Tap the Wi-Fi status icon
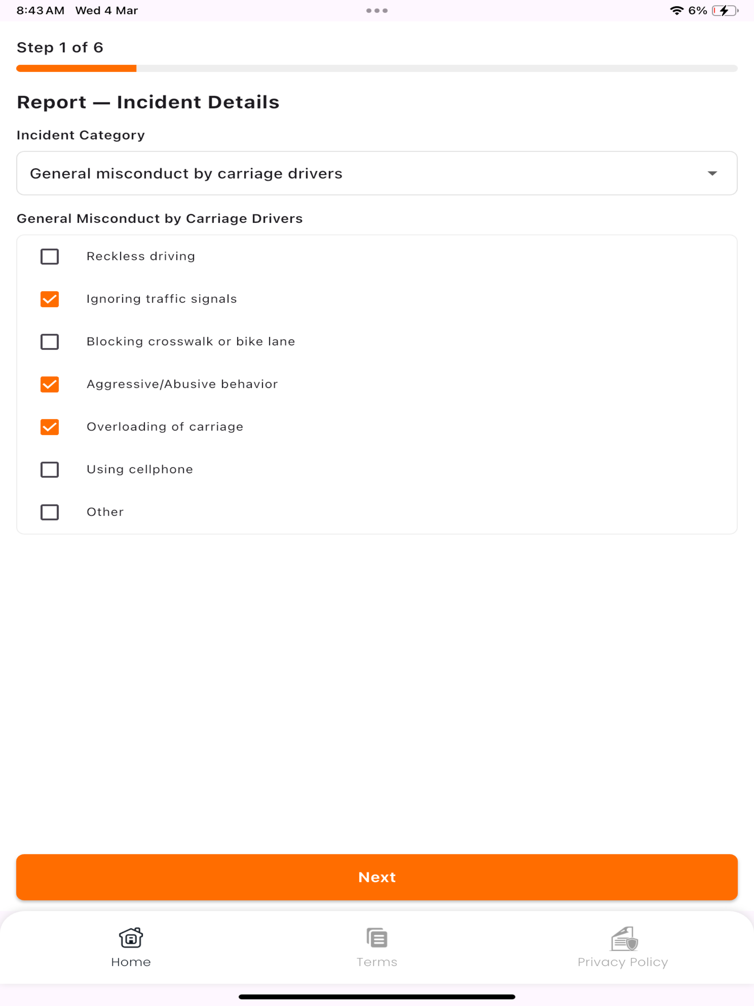The image size is (754, 1006). (x=677, y=11)
